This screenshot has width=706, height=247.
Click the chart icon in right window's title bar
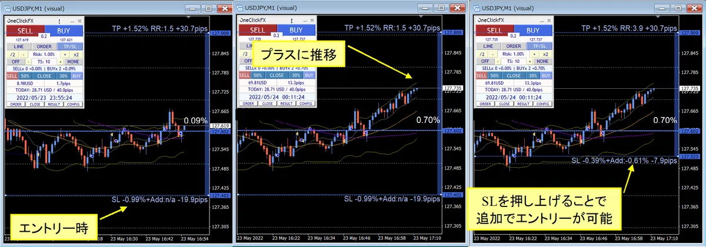pyautogui.click(x=476, y=8)
